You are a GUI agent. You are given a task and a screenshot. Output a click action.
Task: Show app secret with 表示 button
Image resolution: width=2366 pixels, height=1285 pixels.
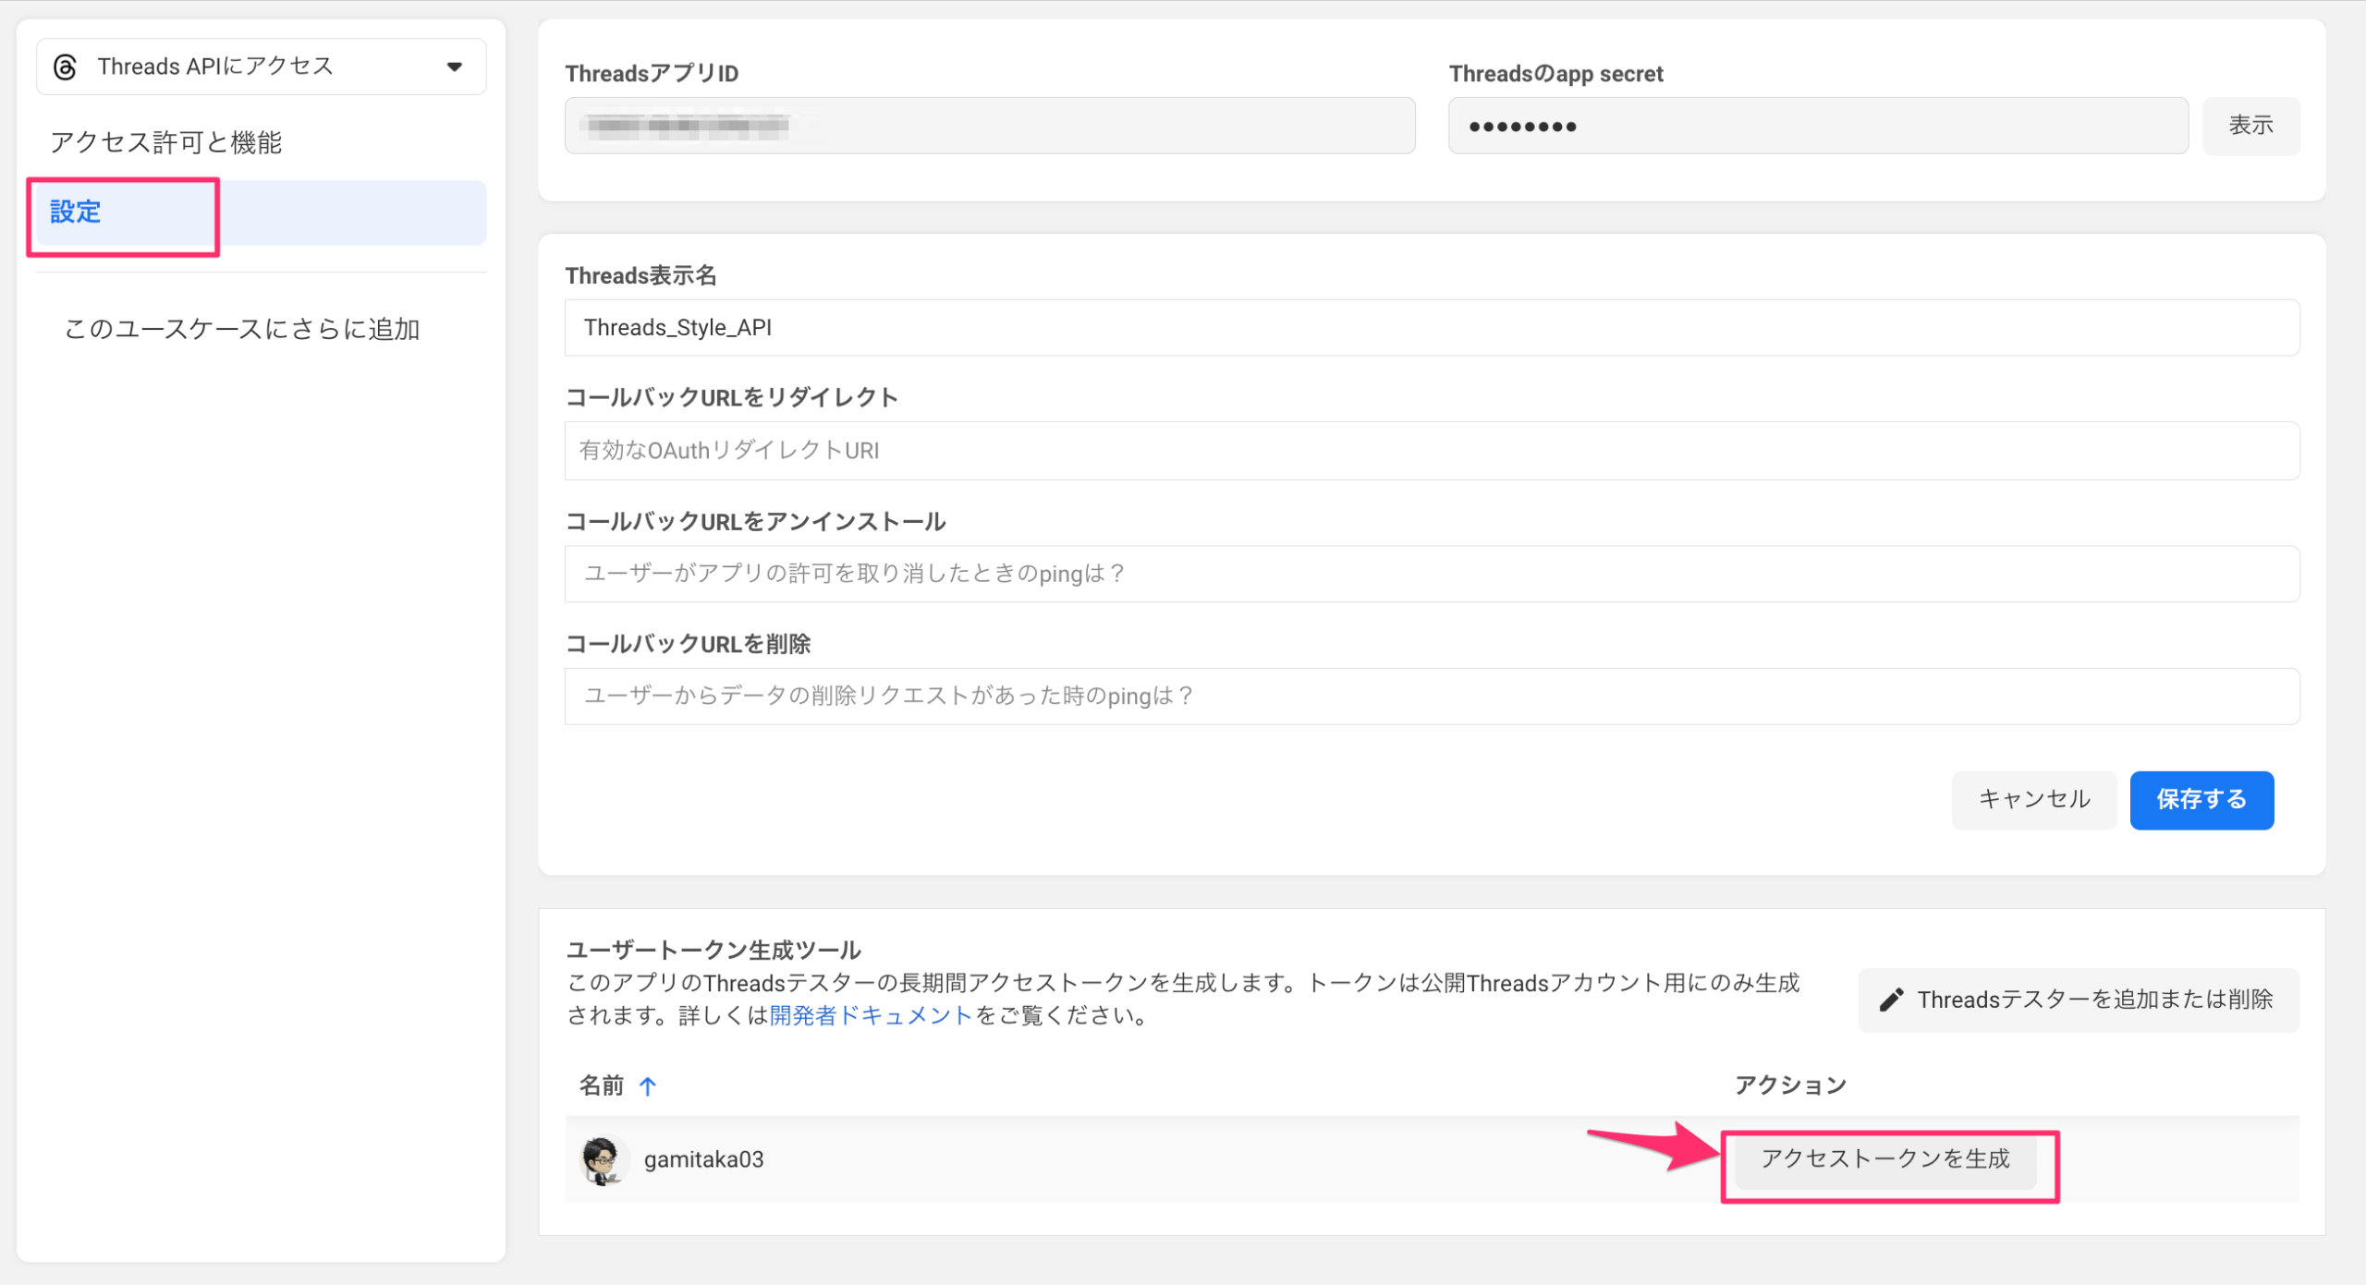tap(2250, 126)
